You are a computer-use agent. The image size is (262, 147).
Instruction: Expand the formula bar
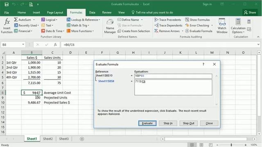click(258, 45)
